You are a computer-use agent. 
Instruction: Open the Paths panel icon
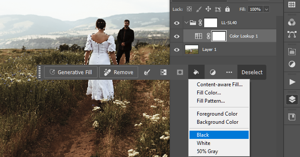[292, 35]
